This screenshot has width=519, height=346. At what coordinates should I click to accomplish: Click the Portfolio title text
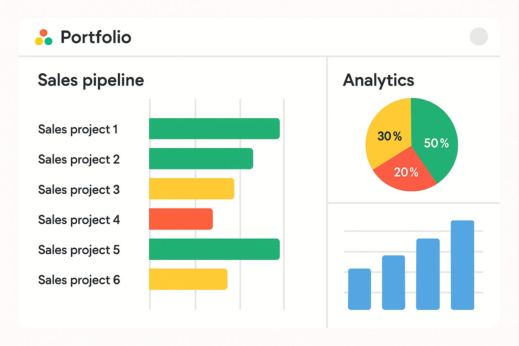(96, 37)
